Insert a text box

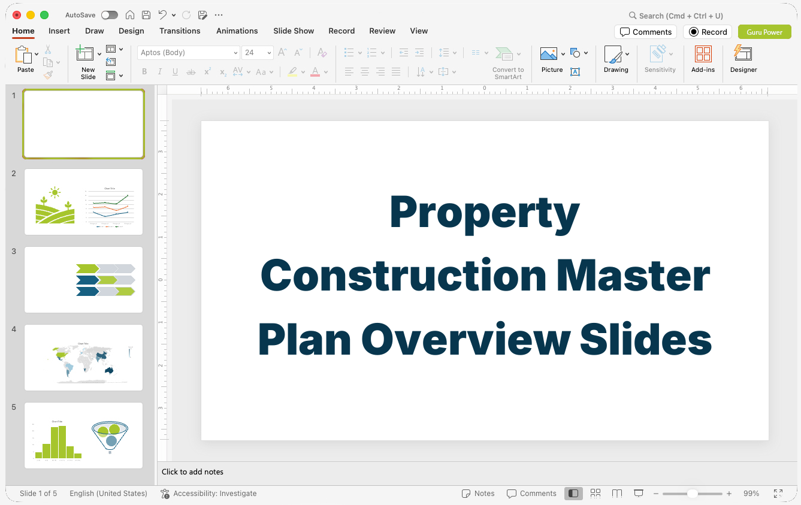click(575, 72)
